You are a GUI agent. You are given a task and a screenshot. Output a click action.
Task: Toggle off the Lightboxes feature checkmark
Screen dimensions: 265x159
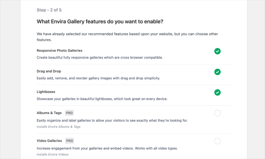pyautogui.click(x=217, y=93)
